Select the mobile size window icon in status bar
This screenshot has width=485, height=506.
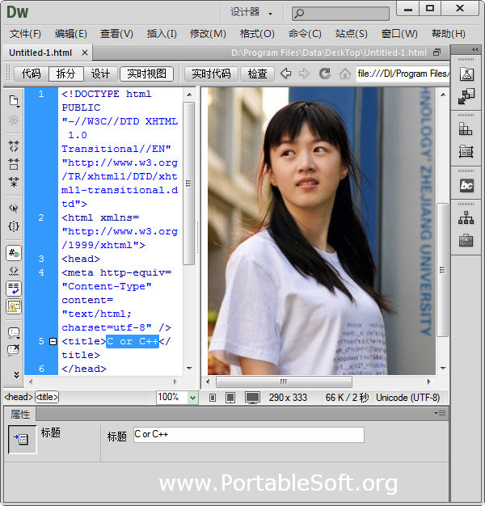pos(213,398)
